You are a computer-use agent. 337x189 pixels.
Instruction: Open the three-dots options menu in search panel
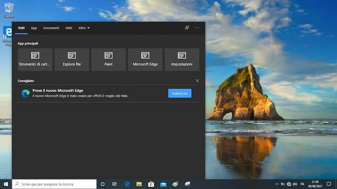click(x=197, y=28)
